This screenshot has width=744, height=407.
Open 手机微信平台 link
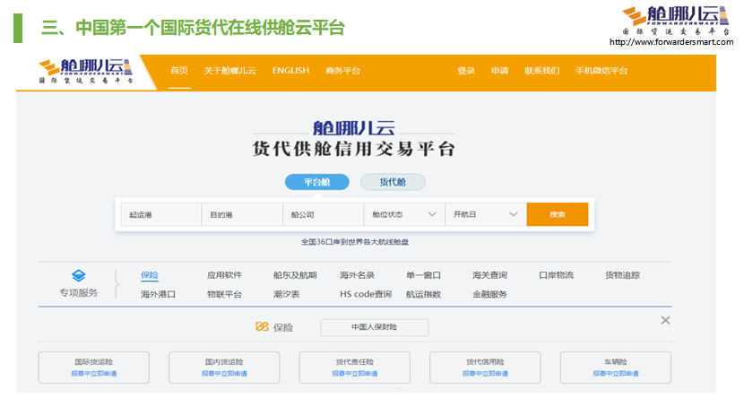tap(601, 71)
